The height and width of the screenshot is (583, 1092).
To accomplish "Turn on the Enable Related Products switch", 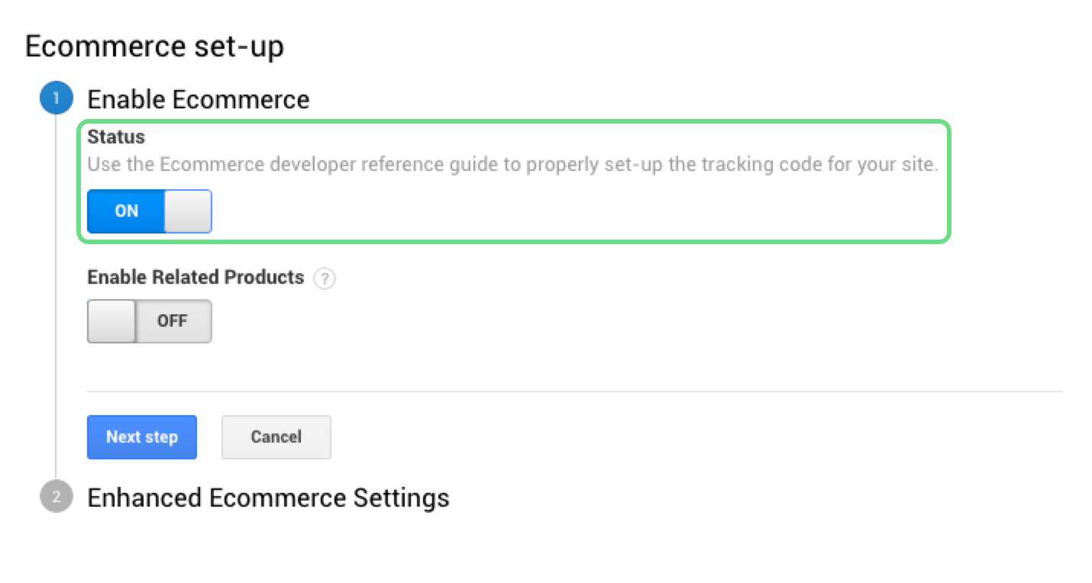I will [150, 321].
